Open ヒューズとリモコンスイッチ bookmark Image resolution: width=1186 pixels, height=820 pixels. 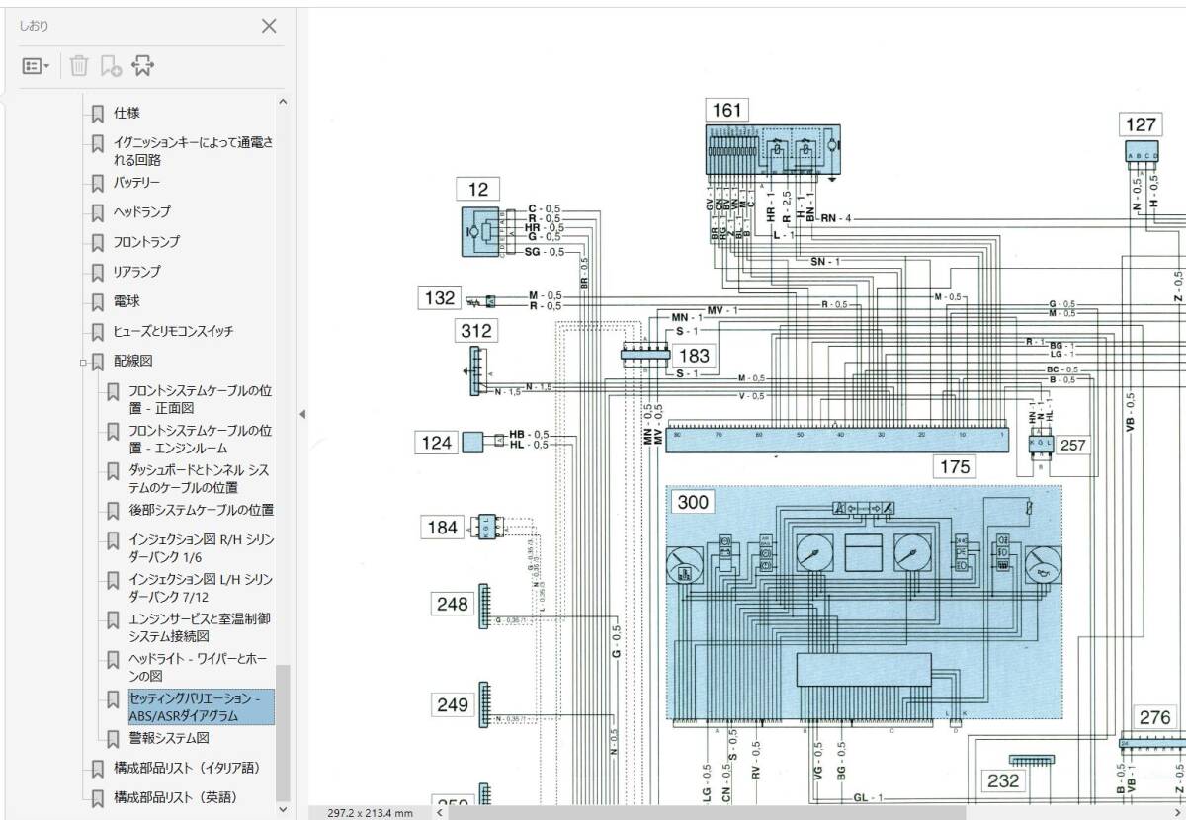pyautogui.click(x=173, y=332)
